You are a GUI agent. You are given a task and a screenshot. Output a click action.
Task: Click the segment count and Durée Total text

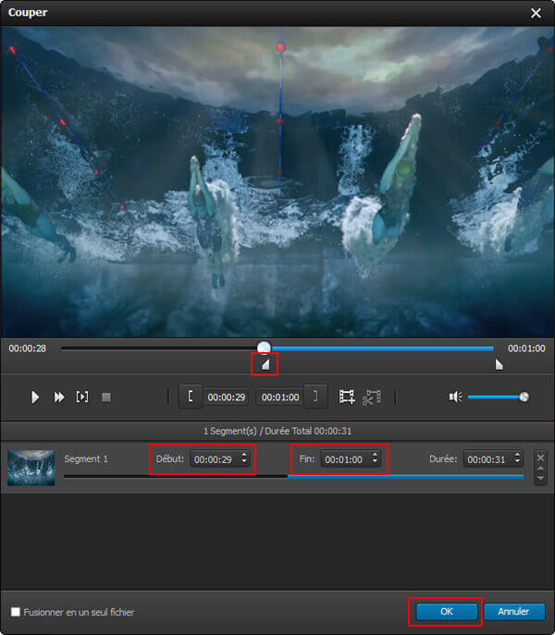[x=277, y=431]
